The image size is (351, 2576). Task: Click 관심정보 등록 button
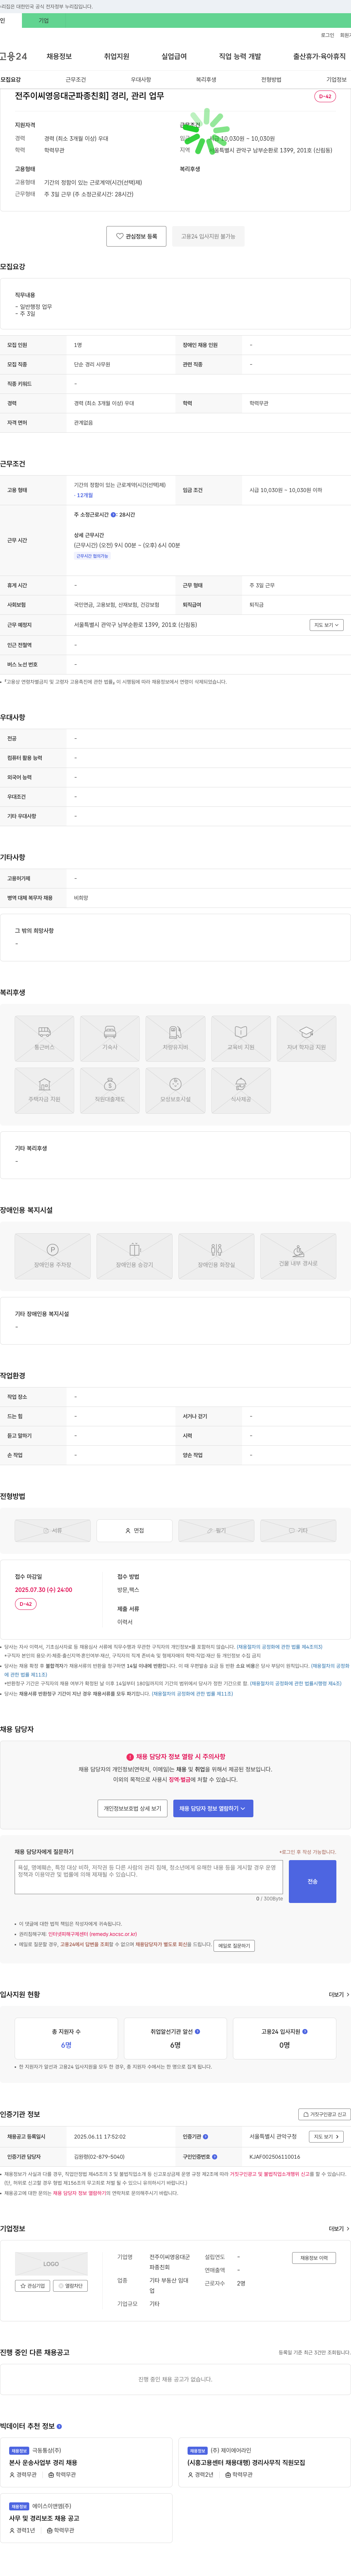point(137,236)
